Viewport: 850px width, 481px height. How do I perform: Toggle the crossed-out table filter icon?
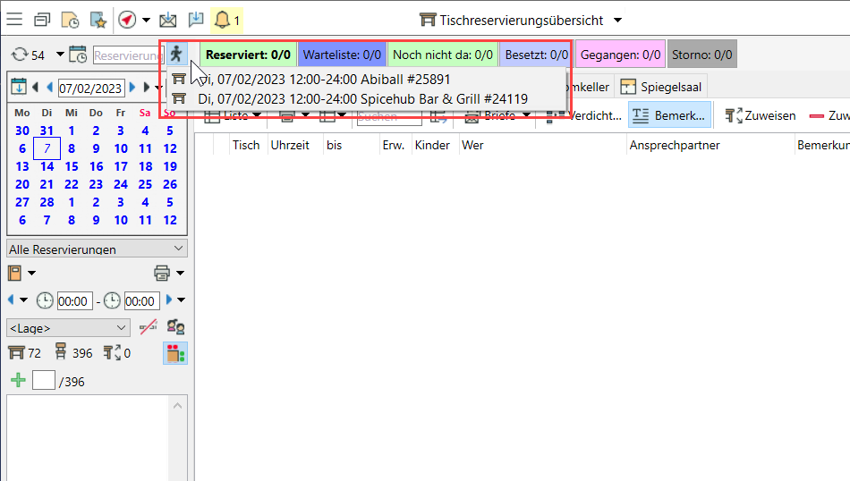pos(149,327)
